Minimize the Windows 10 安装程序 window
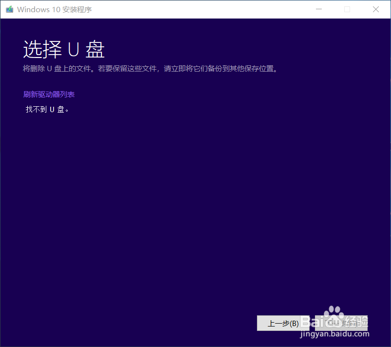 (319, 9)
